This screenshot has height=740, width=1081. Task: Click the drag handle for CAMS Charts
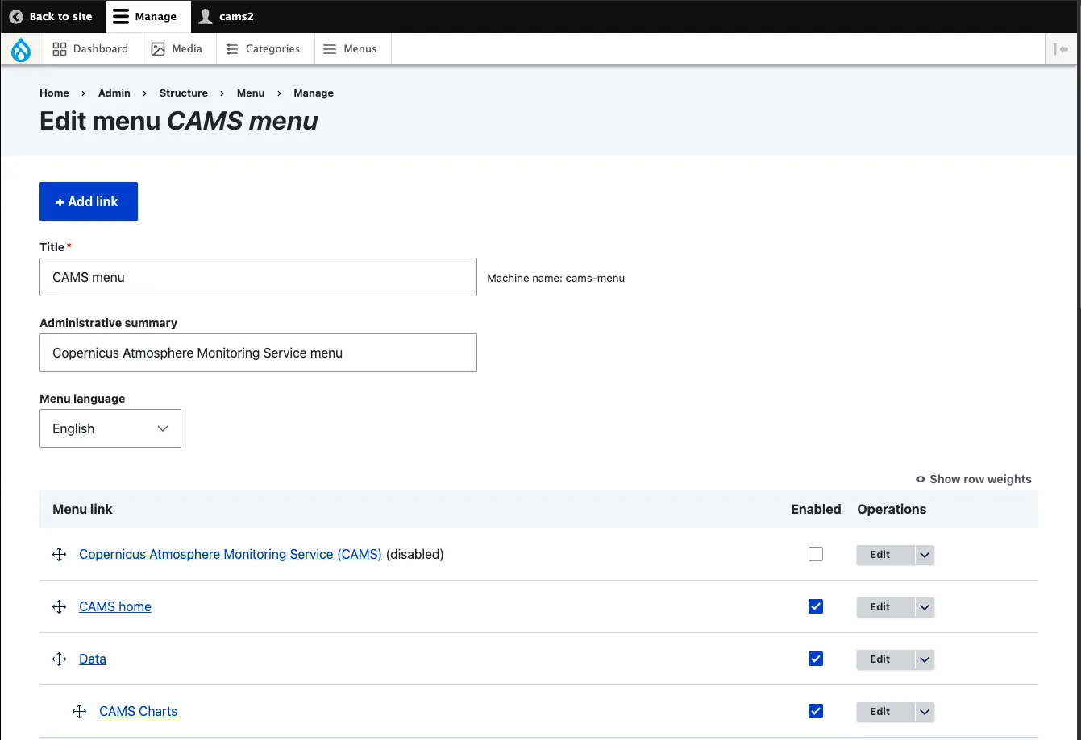point(79,712)
